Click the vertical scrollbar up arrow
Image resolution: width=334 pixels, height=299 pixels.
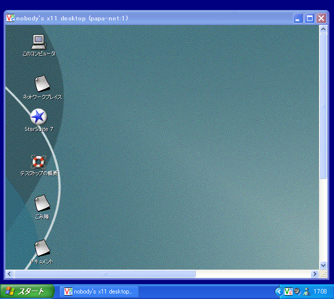pos(323,29)
